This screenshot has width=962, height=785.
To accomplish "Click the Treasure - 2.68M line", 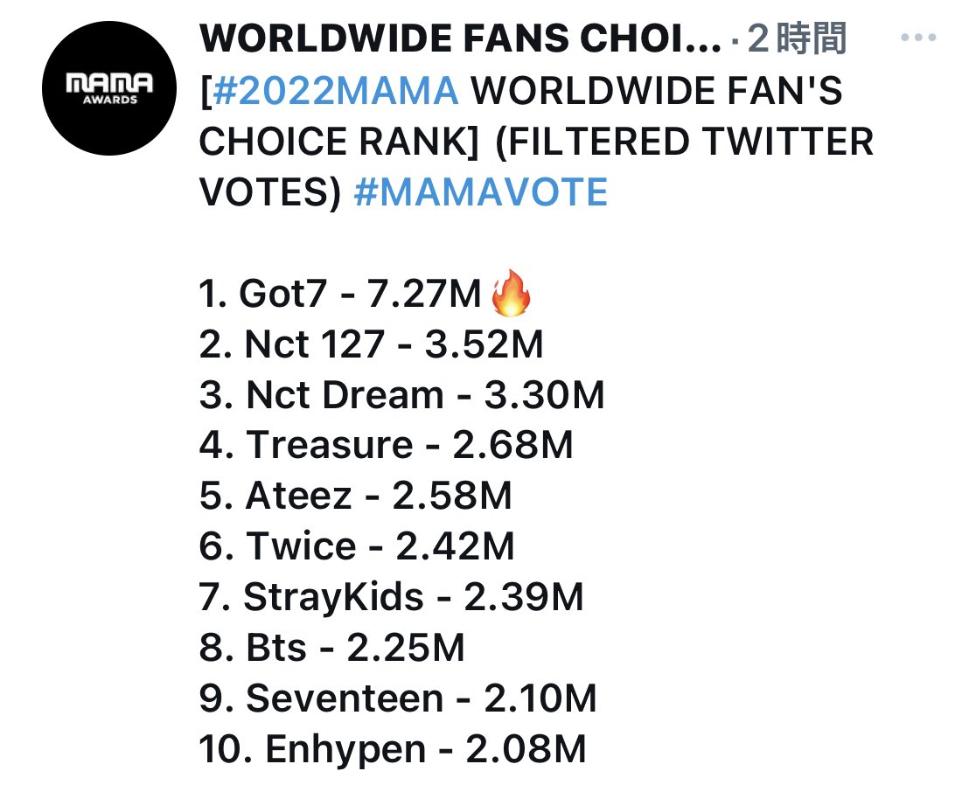I will [387, 445].
